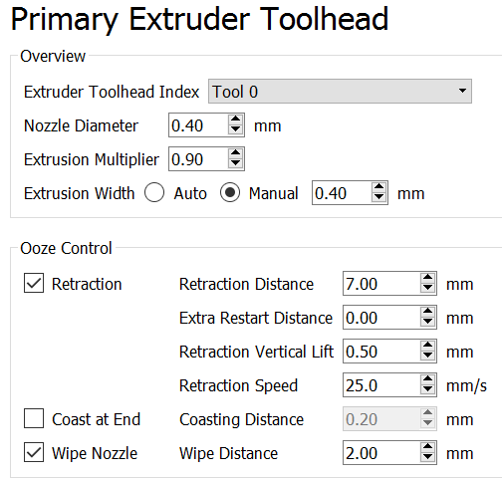
Task: Increase manual Extrusion Width with up arrow
Action: coord(378,187)
